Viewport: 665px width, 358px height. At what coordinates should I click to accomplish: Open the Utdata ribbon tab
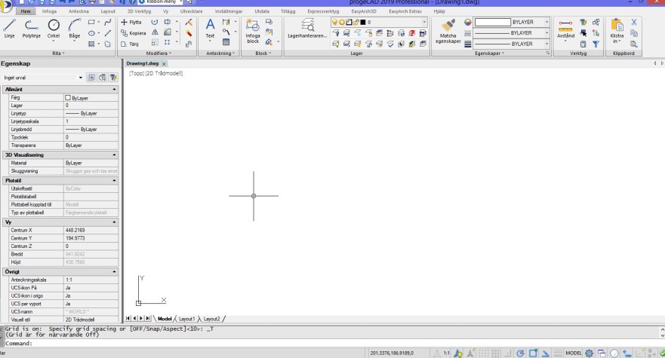(262, 11)
